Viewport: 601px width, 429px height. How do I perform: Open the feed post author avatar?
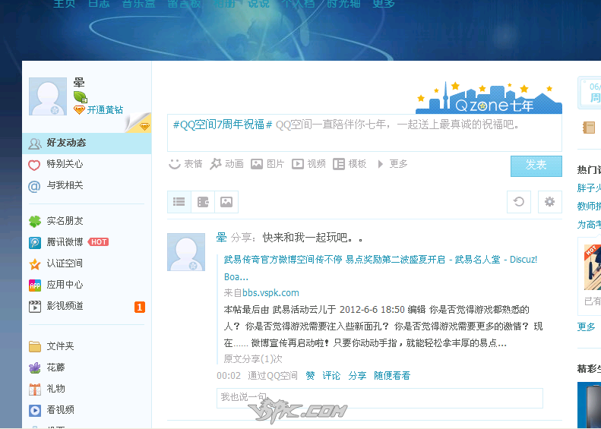(186, 252)
